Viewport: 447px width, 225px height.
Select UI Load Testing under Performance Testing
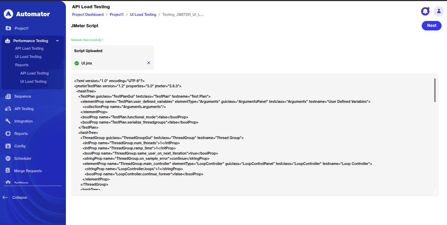tap(28, 57)
